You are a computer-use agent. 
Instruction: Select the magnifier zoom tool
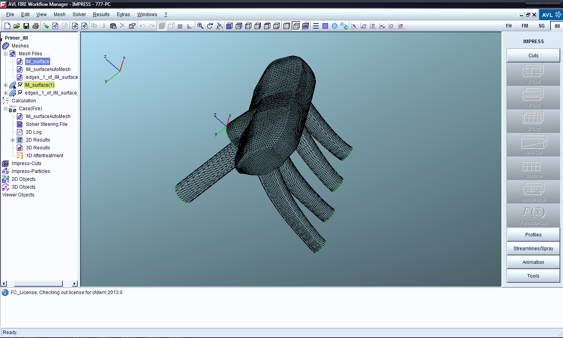coord(200,26)
